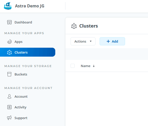Click the Actions dropdown arrow

pos(91,41)
